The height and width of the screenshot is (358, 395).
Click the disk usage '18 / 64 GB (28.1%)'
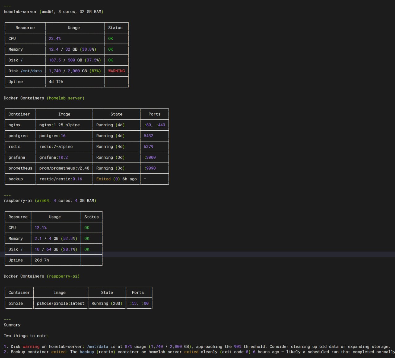click(56, 250)
